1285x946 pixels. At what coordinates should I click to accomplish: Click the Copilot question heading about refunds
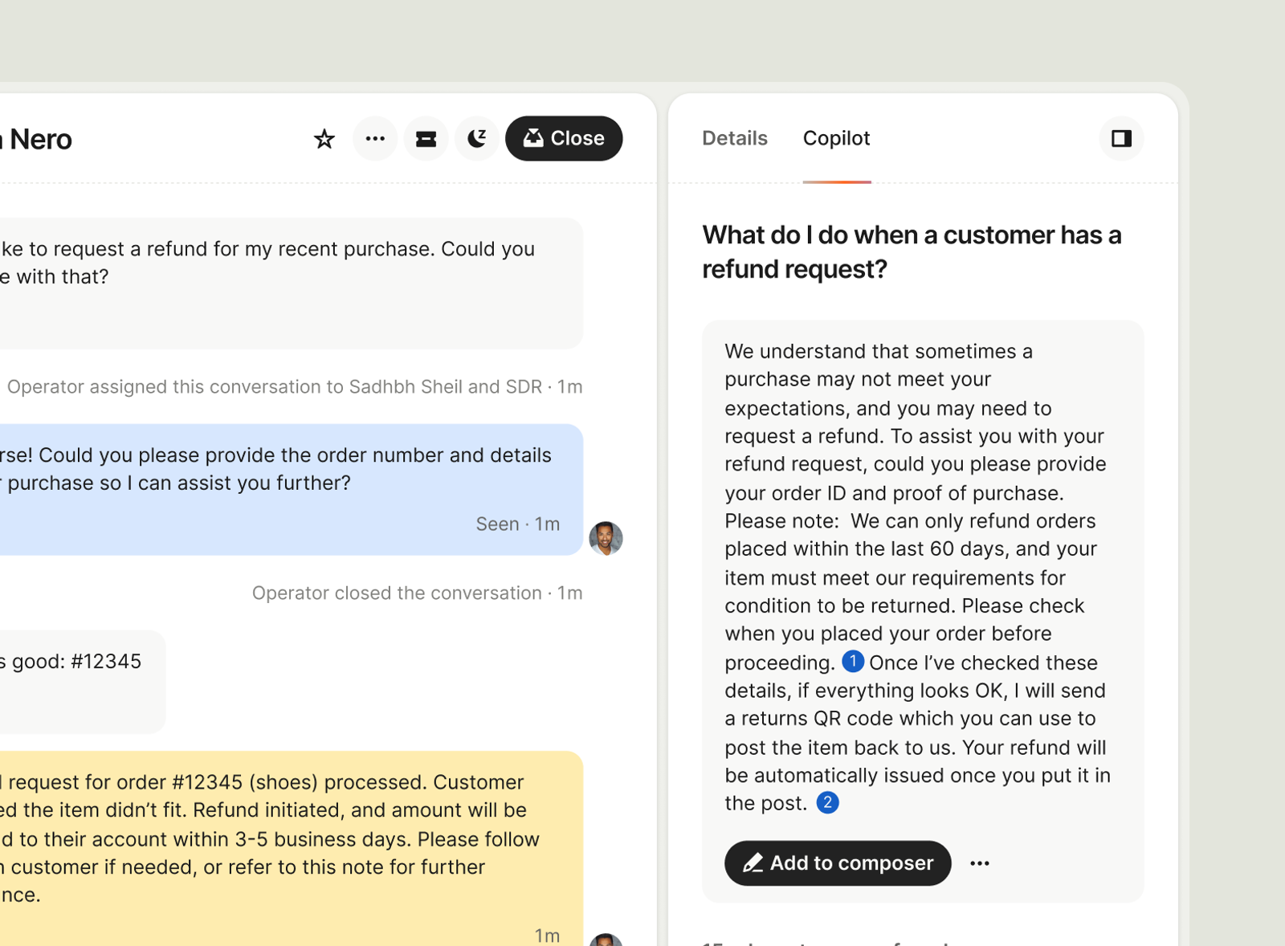tap(912, 251)
